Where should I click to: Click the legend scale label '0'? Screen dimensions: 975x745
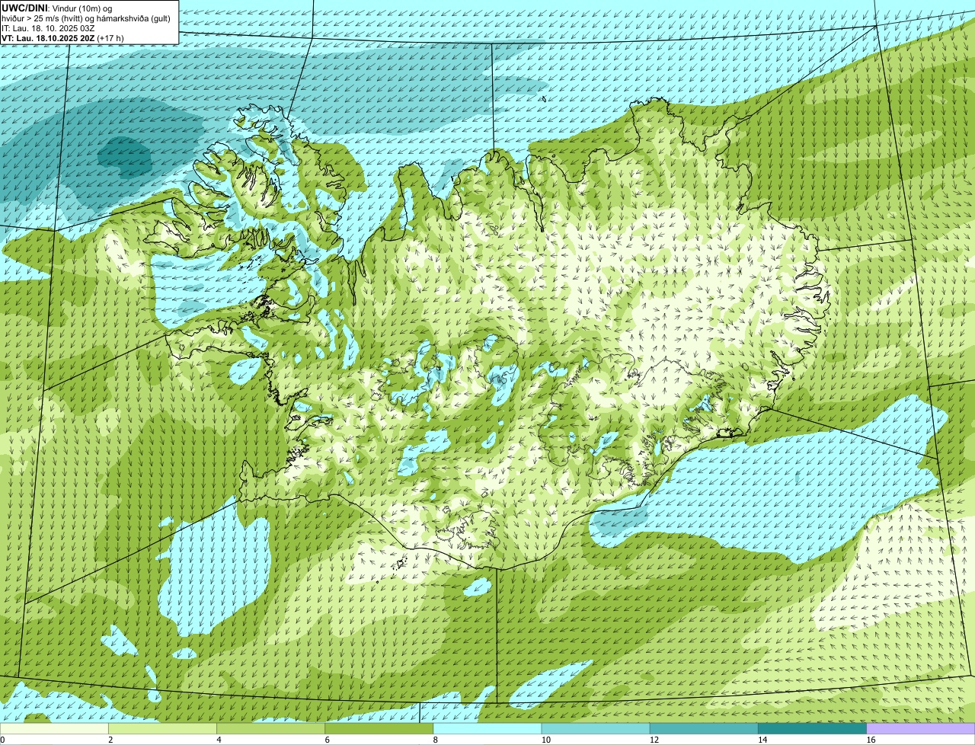point(2,740)
